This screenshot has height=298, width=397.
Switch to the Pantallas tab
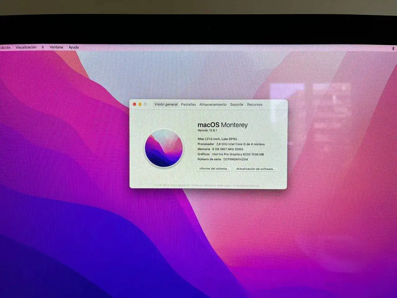pyautogui.click(x=188, y=105)
